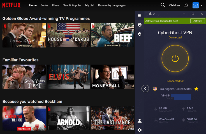Go to the Home tab
This screenshot has width=206, height=134.
coord(33,5)
